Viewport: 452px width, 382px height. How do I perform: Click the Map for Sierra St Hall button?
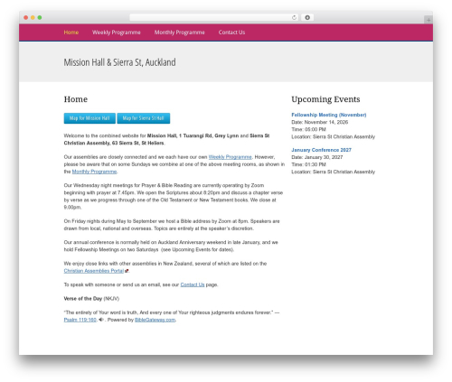point(144,118)
